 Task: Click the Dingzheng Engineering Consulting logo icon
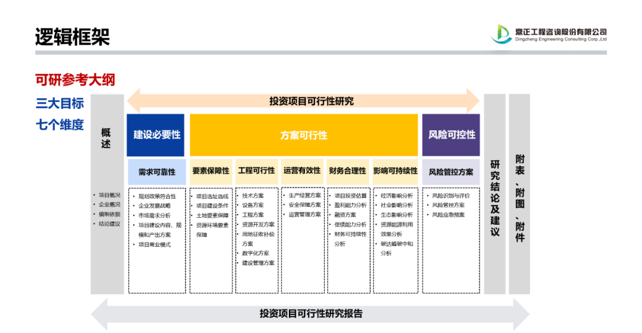coord(501,33)
